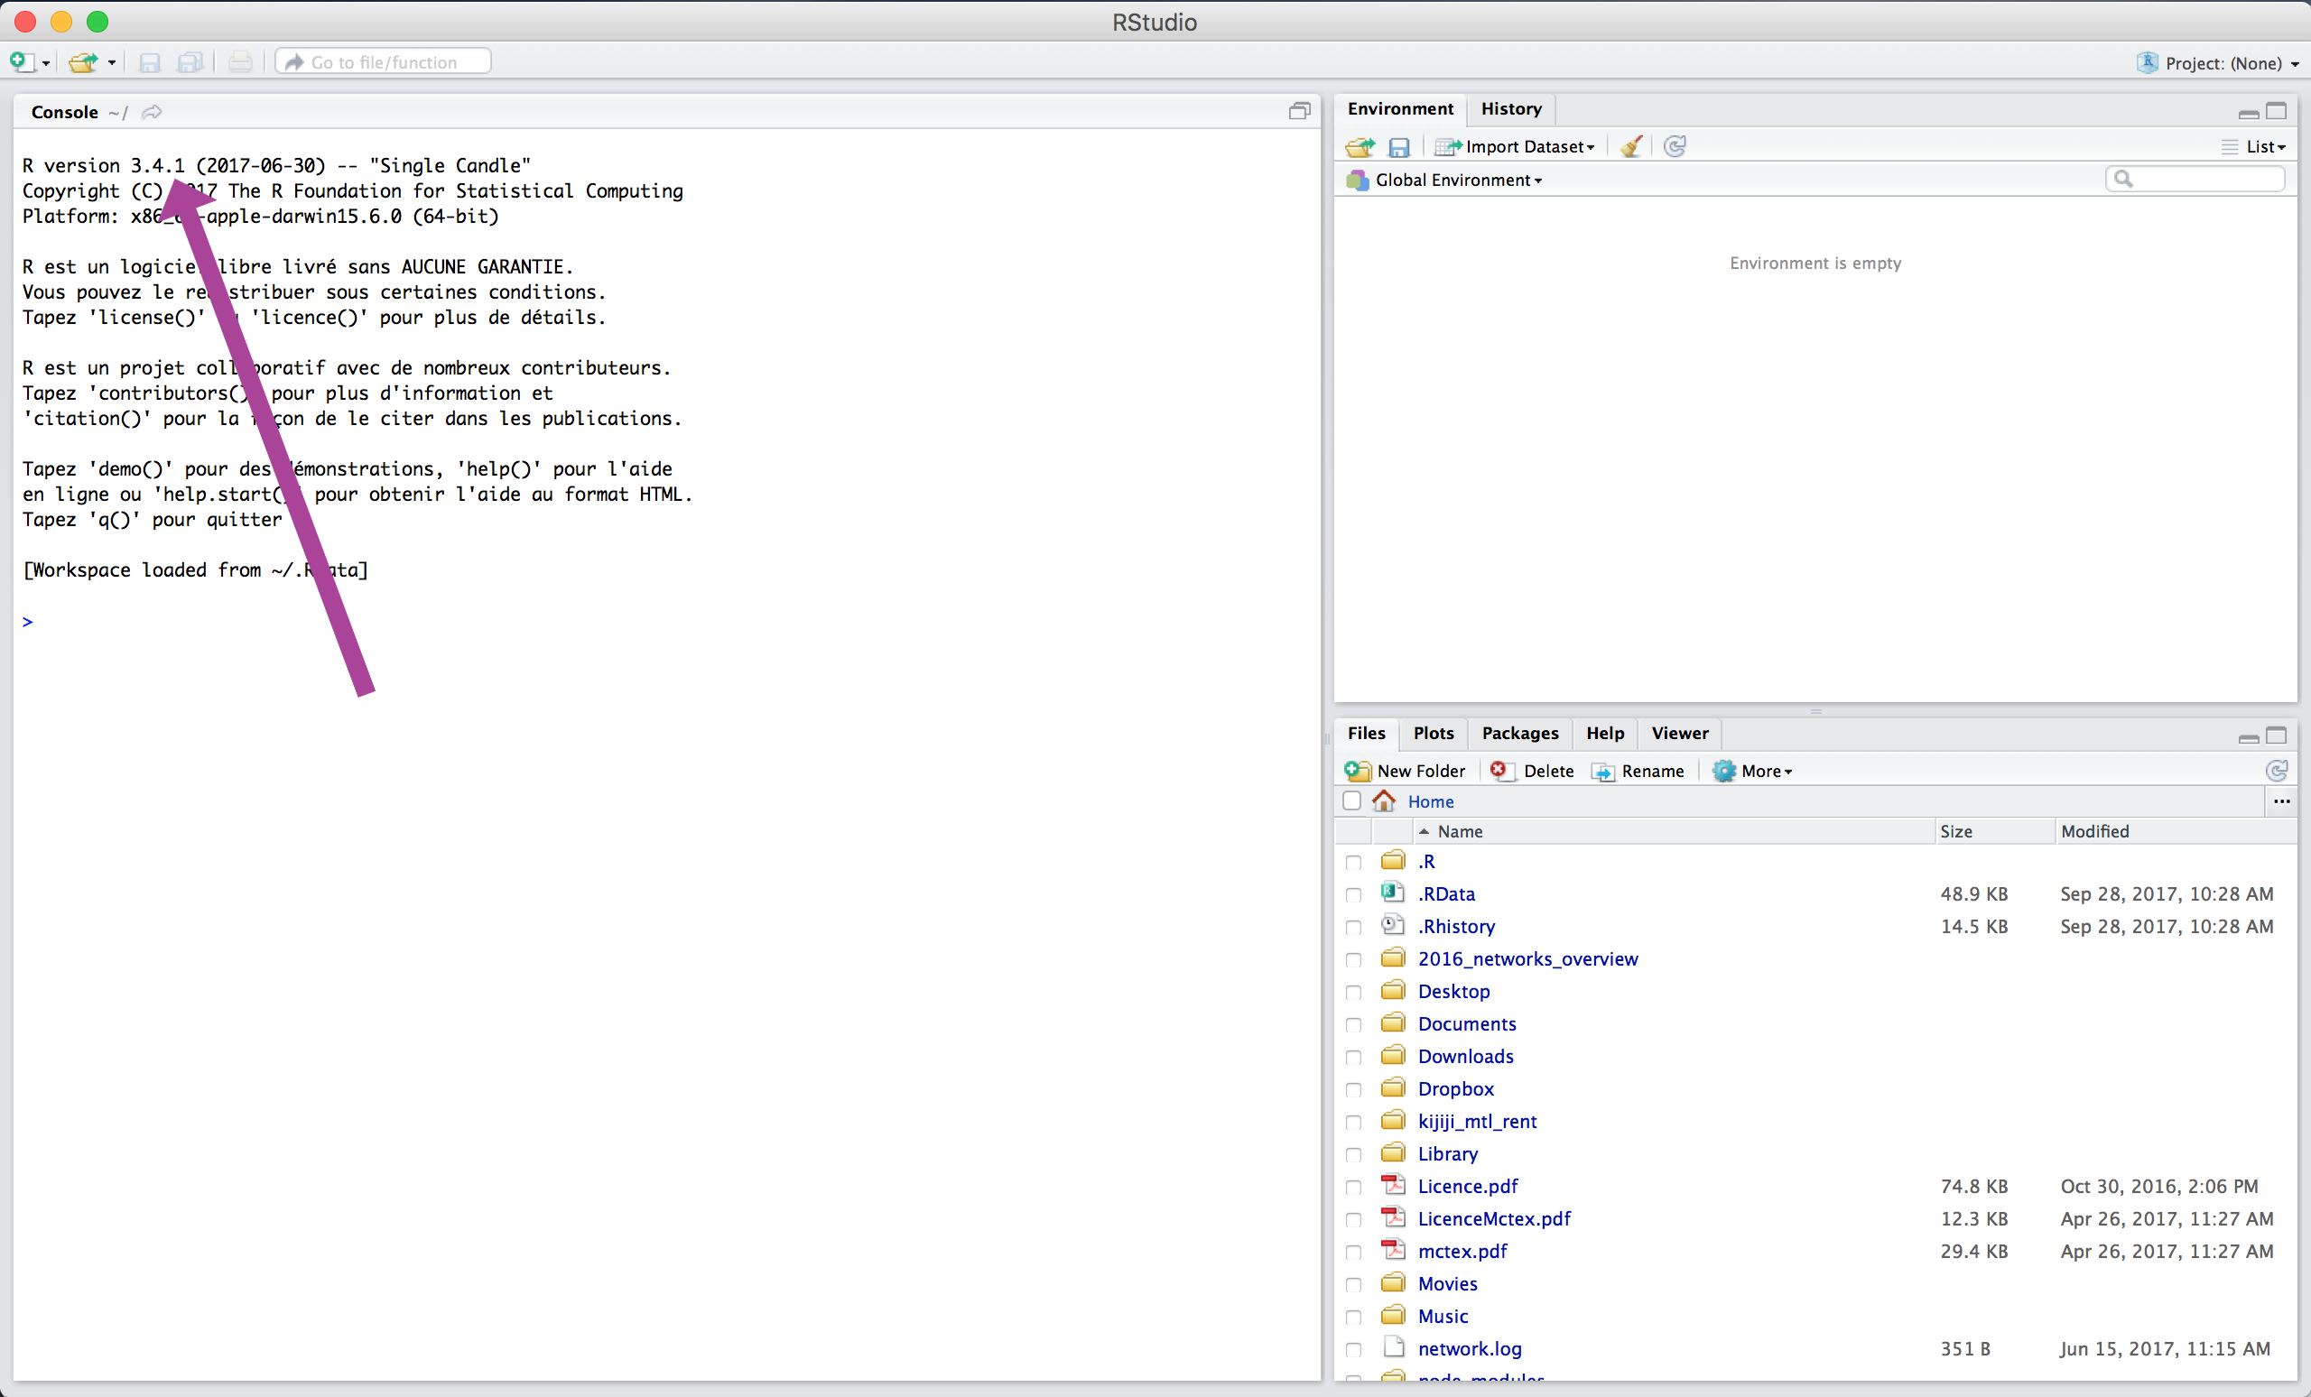Open the Import Dataset dropdown

[1515, 147]
